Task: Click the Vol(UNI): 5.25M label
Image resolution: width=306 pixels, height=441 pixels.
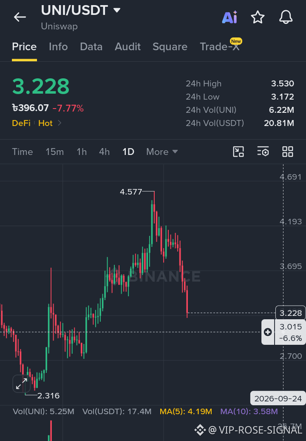Action: pyautogui.click(x=43, y=412)
